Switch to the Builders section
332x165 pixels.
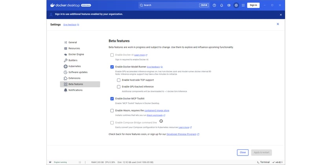click(80, 60)
